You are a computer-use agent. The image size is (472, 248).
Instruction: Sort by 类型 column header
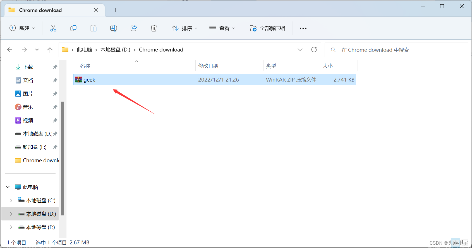(271, 66)
